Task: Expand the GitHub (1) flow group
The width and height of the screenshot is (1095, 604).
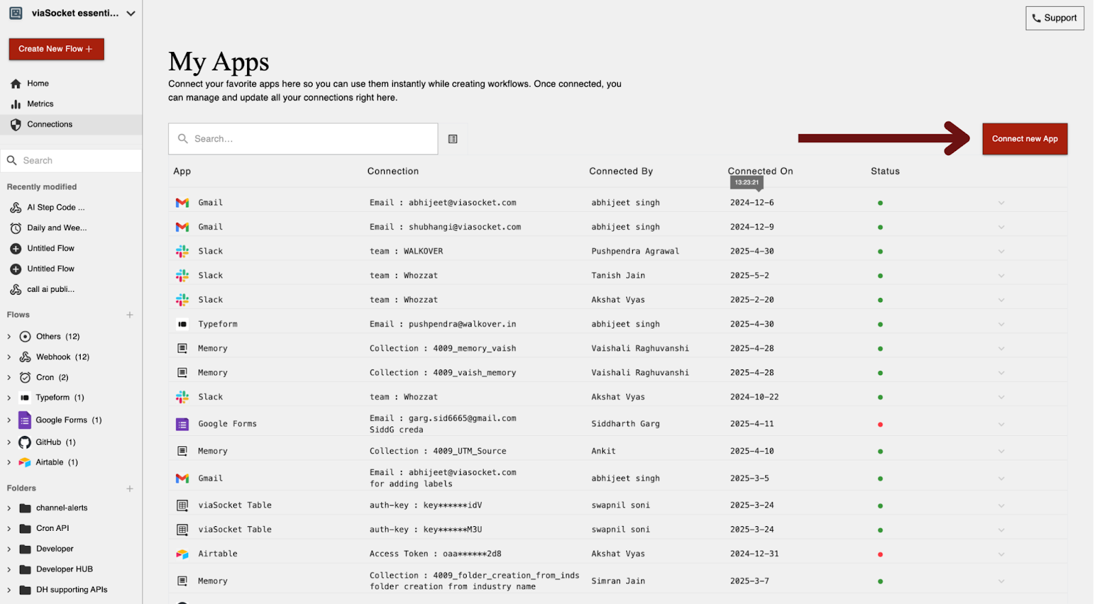Action: pos(9,443)
